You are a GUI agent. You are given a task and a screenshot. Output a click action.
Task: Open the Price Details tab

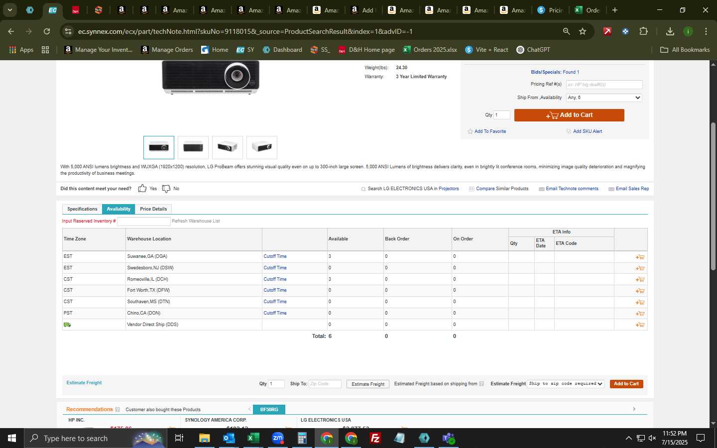153,209
